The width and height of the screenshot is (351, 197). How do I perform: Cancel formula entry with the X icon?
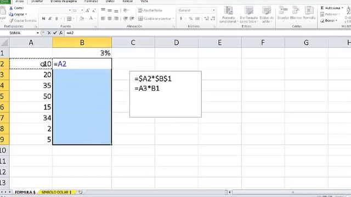[49, 33]
